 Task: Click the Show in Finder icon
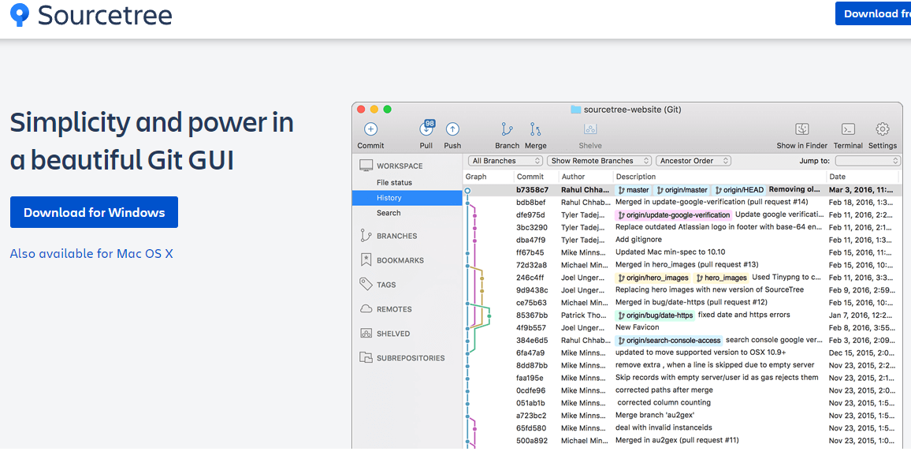801,129
